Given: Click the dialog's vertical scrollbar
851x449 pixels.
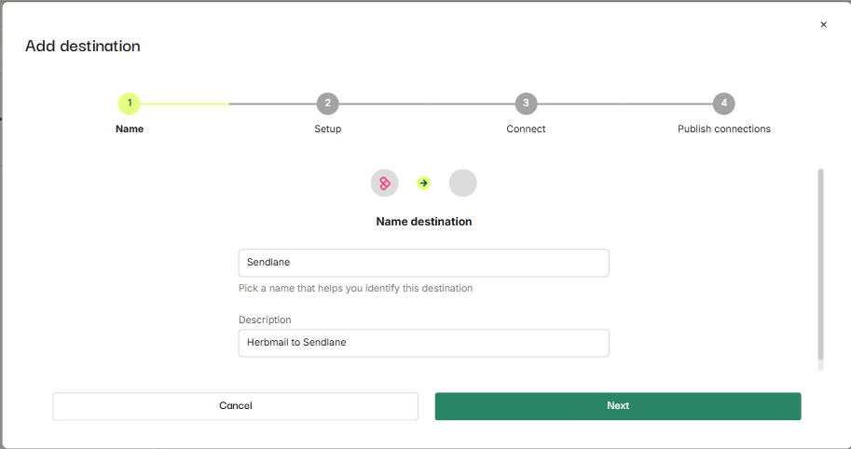Looking at the screenshot, I should tap(820, 264).
